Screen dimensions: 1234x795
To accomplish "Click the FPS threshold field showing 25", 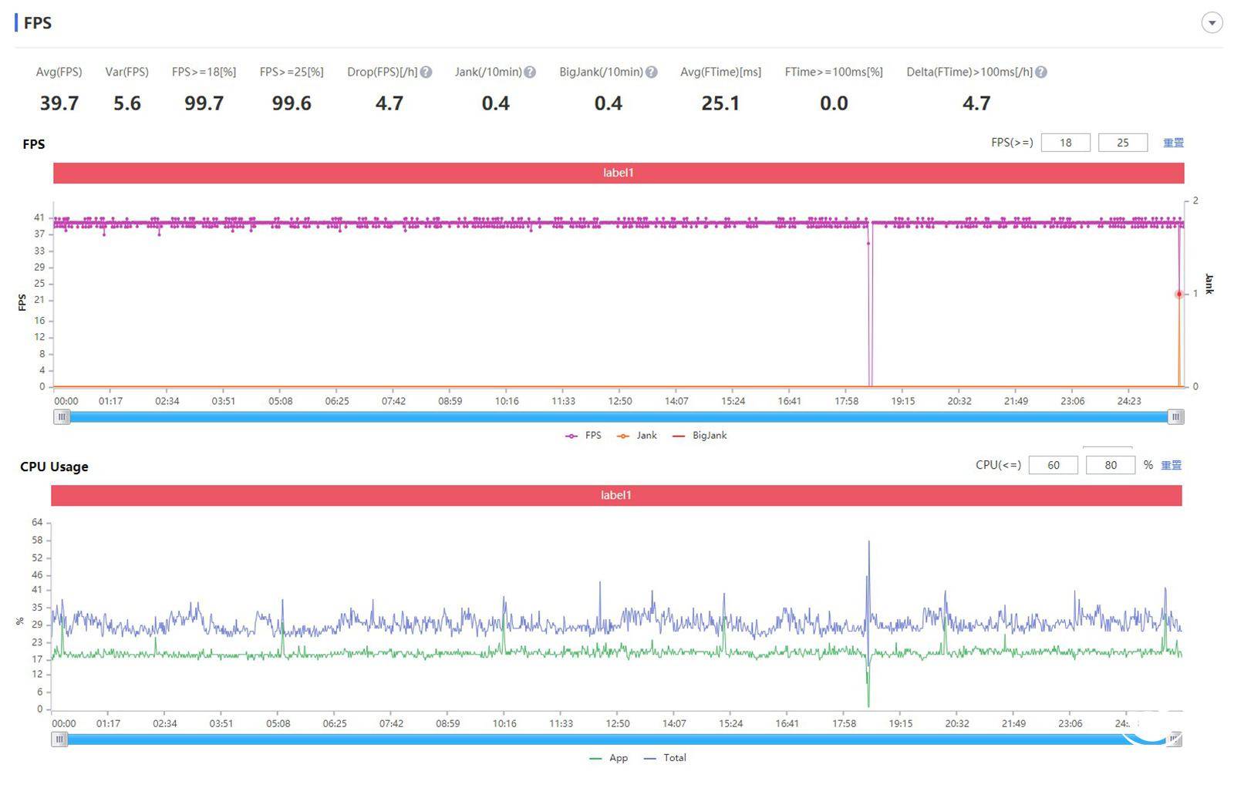I will pyautogui.click(x=1122, y=143).
